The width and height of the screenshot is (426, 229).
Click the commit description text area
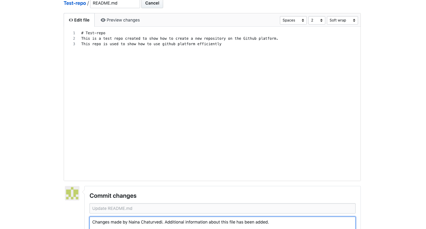[x=223, y=223]
